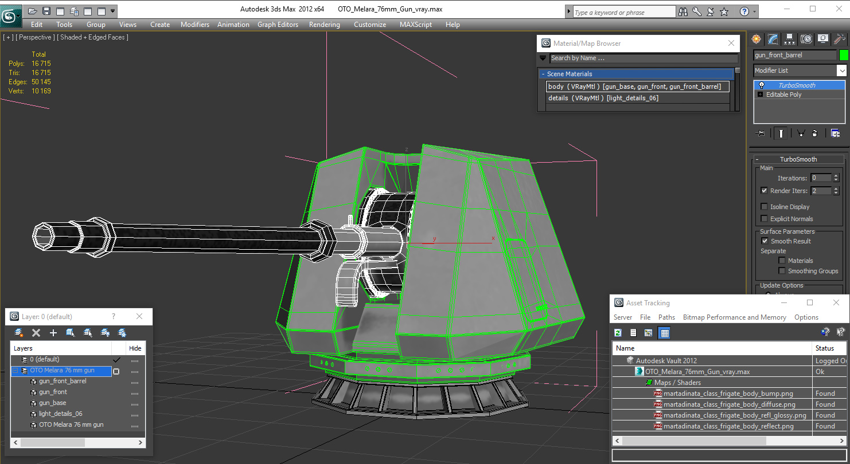Click Hide/Unhide All Layers icon in Layer dialog

tap(105, 332)
